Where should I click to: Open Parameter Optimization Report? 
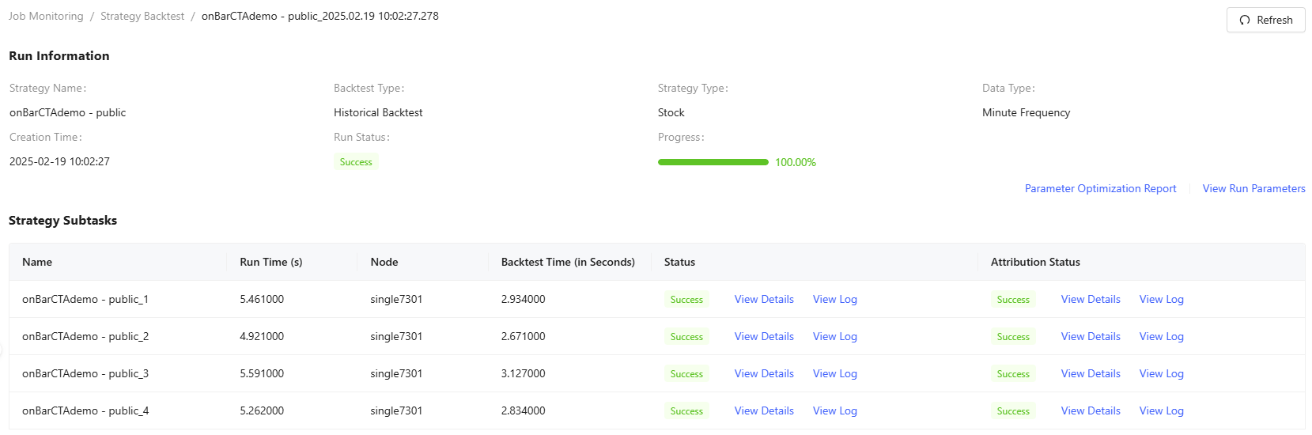pyautogui.click(x=1100, y=188)
